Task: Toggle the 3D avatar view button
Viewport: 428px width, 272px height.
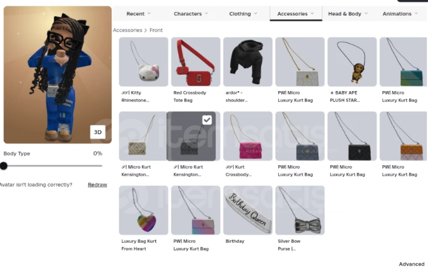Action: point(98,132)
